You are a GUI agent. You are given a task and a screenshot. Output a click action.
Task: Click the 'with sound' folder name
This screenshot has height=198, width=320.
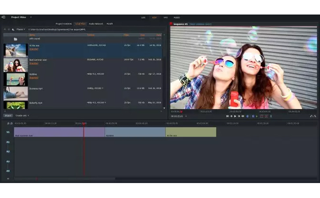pos(34,39)
